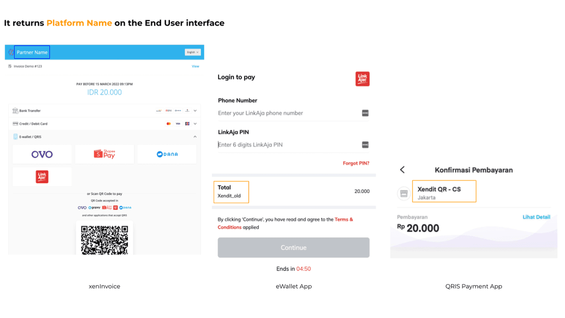Viewport: 565px width, 318px height.
Task: Collapse the E-wallet / QRIS section
Action: point(195,137)
